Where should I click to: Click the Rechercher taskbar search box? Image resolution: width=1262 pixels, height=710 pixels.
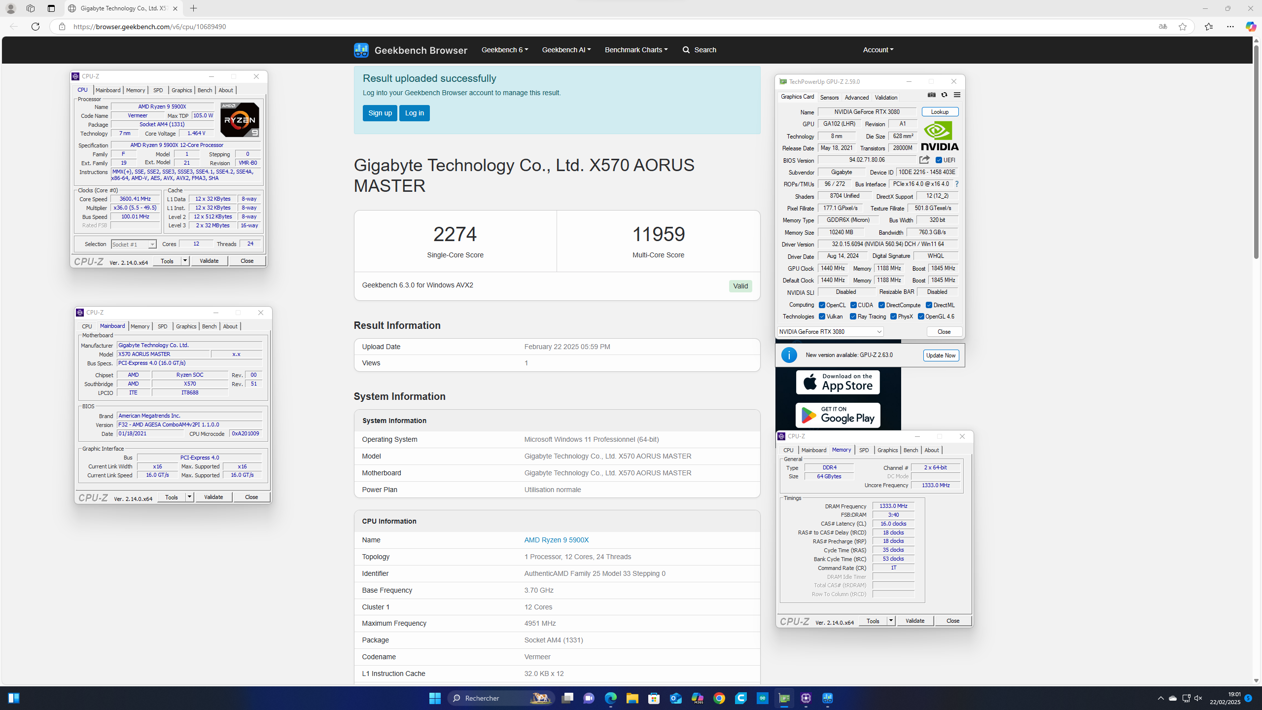pyautogui.click(x=501, y=698)
